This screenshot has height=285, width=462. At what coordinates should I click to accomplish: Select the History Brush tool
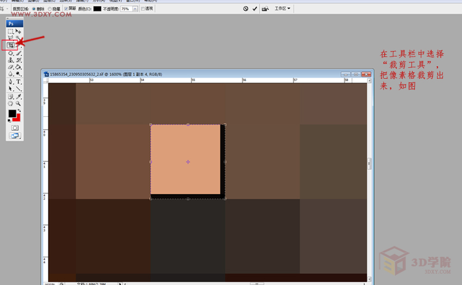point(18,60)
